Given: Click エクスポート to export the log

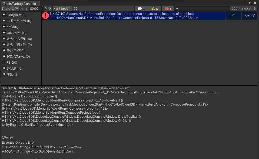Looking at the screenshot, I should click(x=249, y=8).
